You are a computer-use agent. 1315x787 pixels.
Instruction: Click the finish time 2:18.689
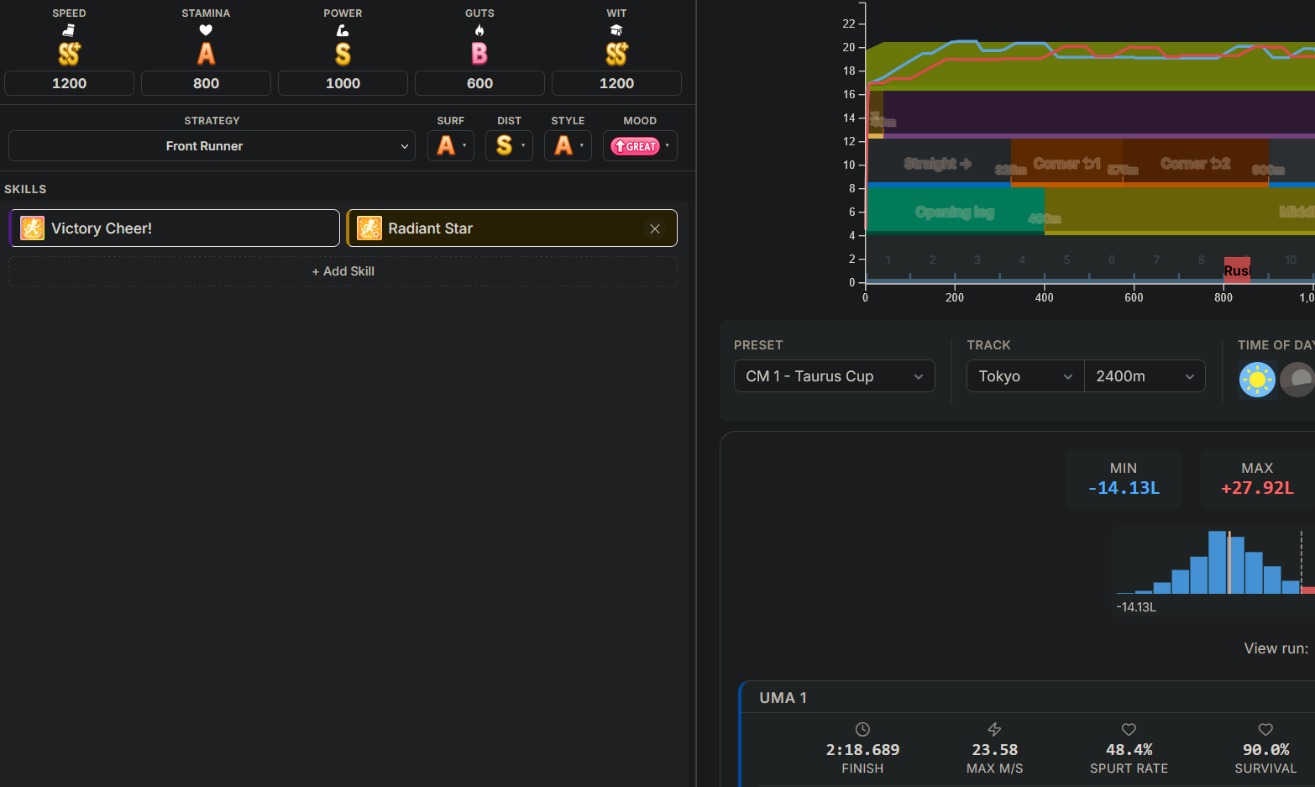click(862, 749)
